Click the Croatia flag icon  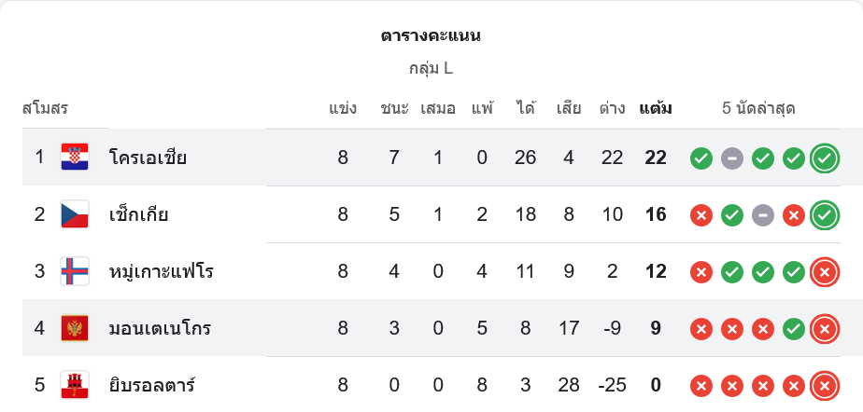[x=75, y=158]
